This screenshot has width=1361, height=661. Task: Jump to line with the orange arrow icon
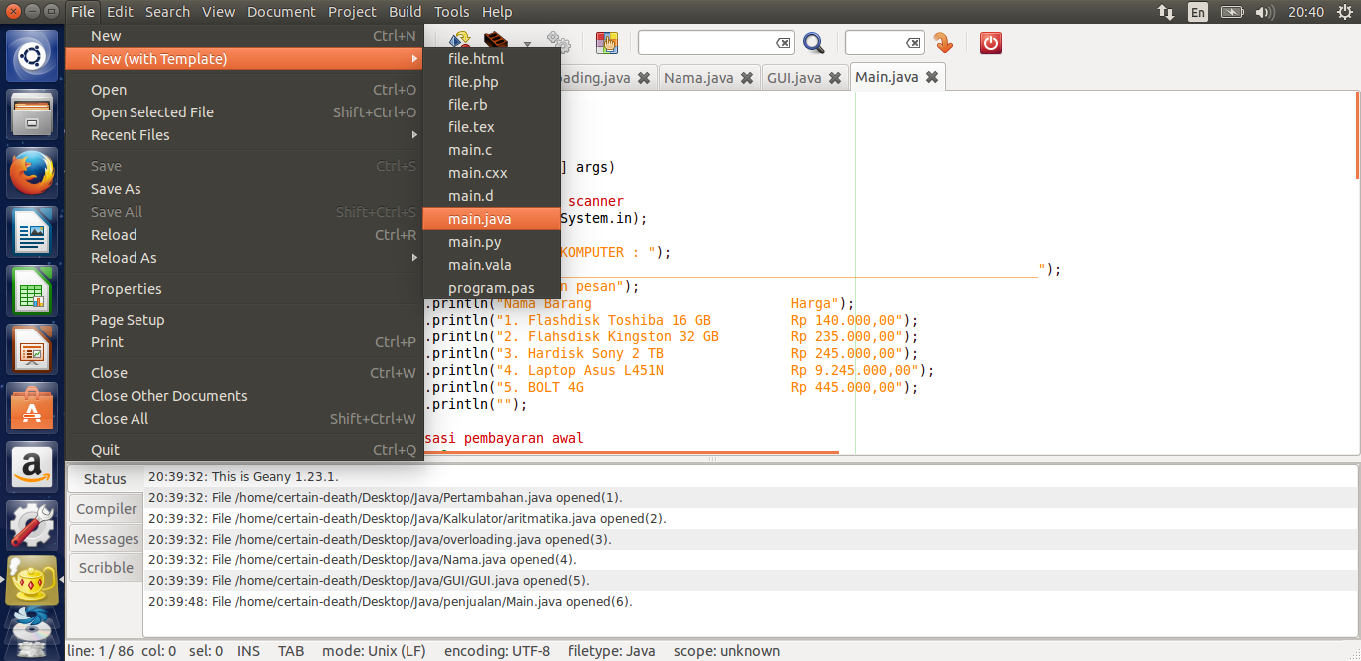[943, 42]
